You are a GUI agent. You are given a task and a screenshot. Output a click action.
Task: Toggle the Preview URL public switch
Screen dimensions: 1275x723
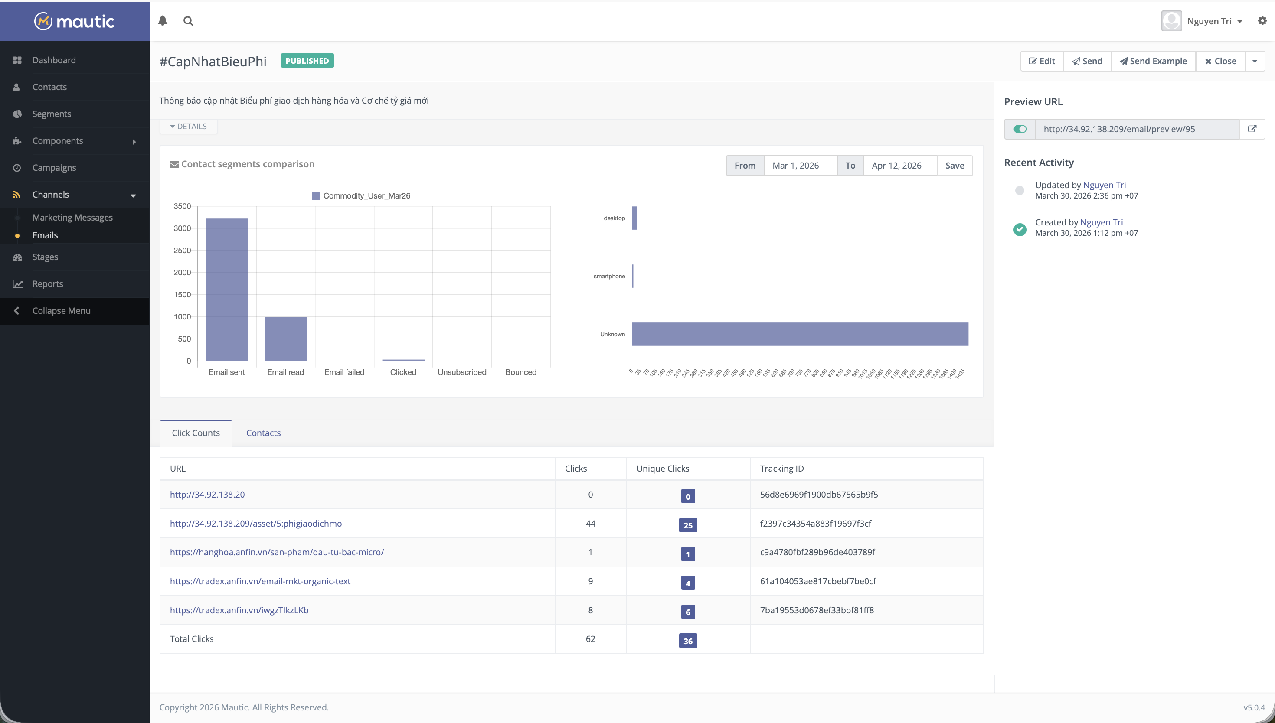[1020, 129]
